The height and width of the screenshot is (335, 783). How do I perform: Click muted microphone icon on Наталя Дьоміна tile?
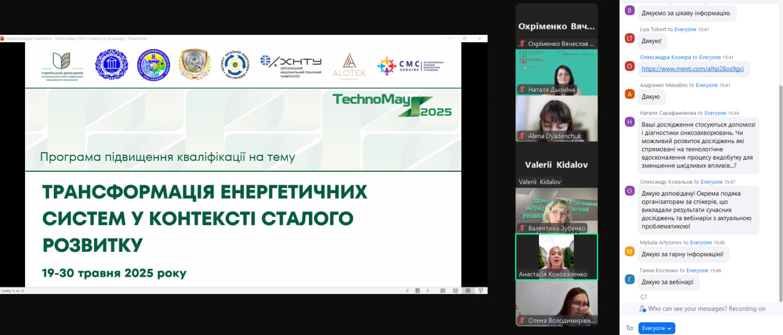coord(522,90)
